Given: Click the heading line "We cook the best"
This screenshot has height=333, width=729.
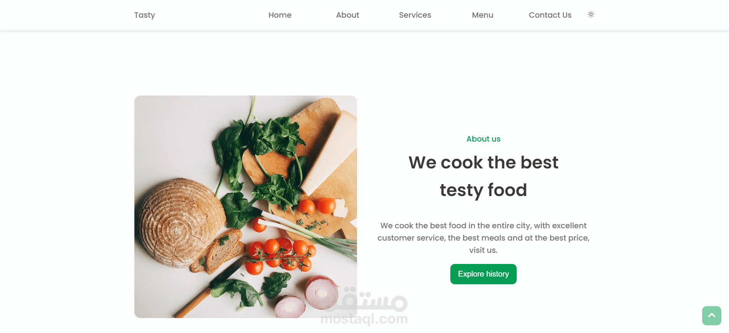Looking at the screenshot, I should click(x=483, y=162).
